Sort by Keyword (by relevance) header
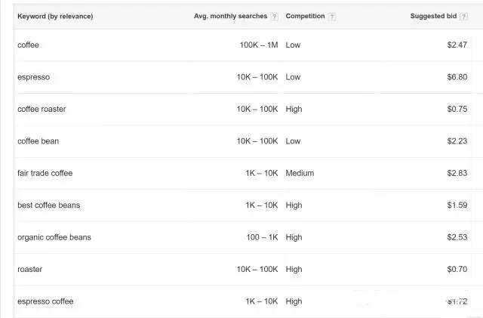Screen dimensions: 483x318 pyautogui.click(x=55, y=17)
